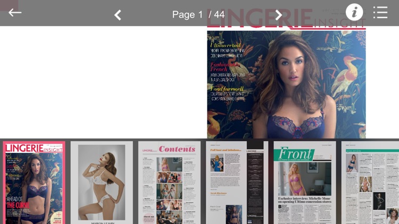Open the Full bust and fabulous thumbnail

237,183
